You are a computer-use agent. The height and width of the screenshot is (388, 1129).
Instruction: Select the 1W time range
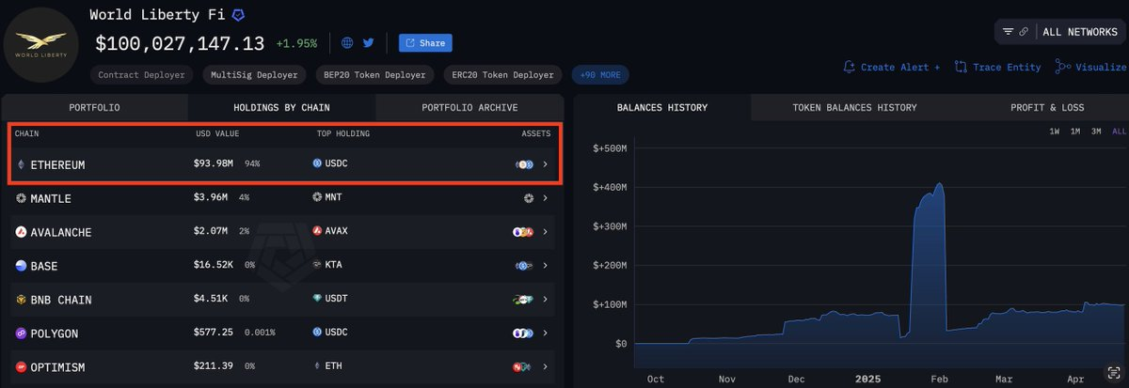[x=1056, y=132]
